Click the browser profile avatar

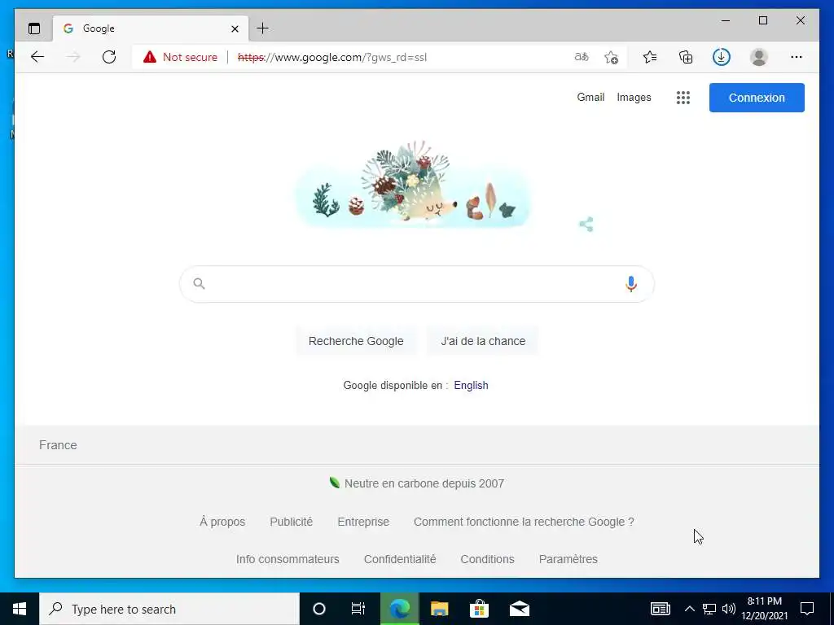pyautogui.click(x=759, y=57)
